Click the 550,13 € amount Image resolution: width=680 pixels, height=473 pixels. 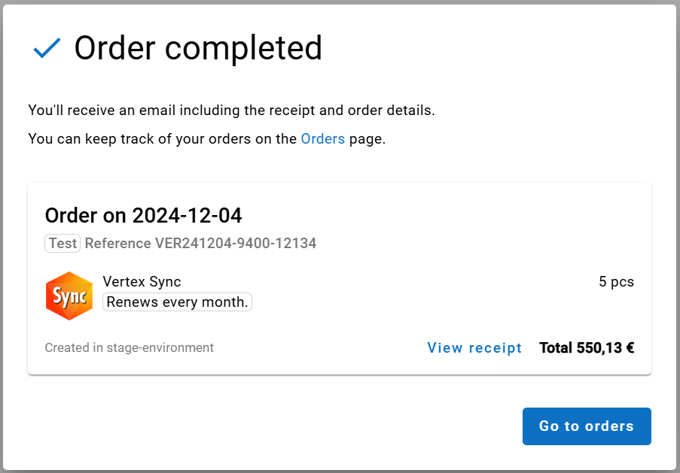(x=605, y=347)
